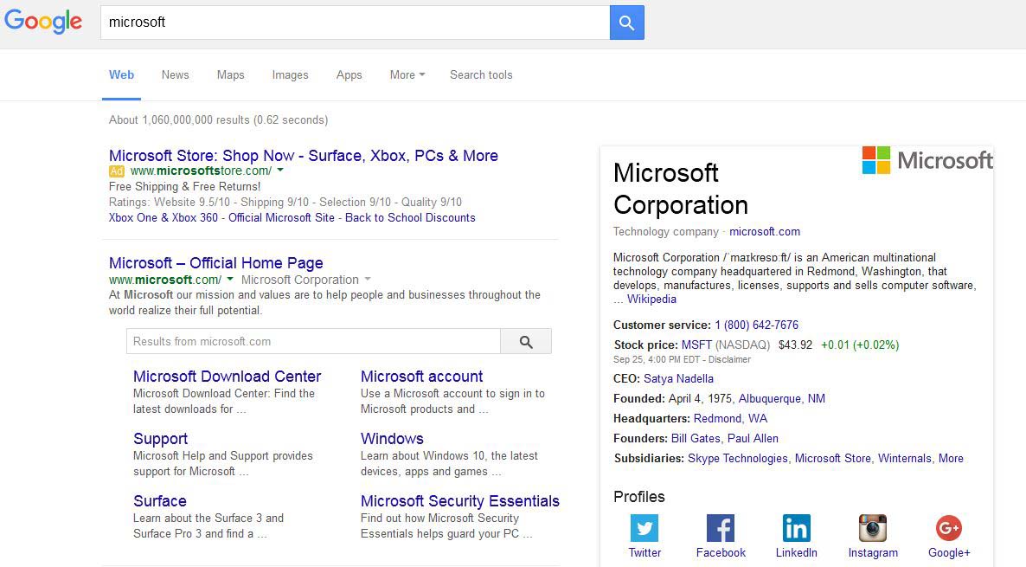Screen dimensions: 1026x567
Task: Open the LinkedIn profile icon
Action: tap(796, 527)
